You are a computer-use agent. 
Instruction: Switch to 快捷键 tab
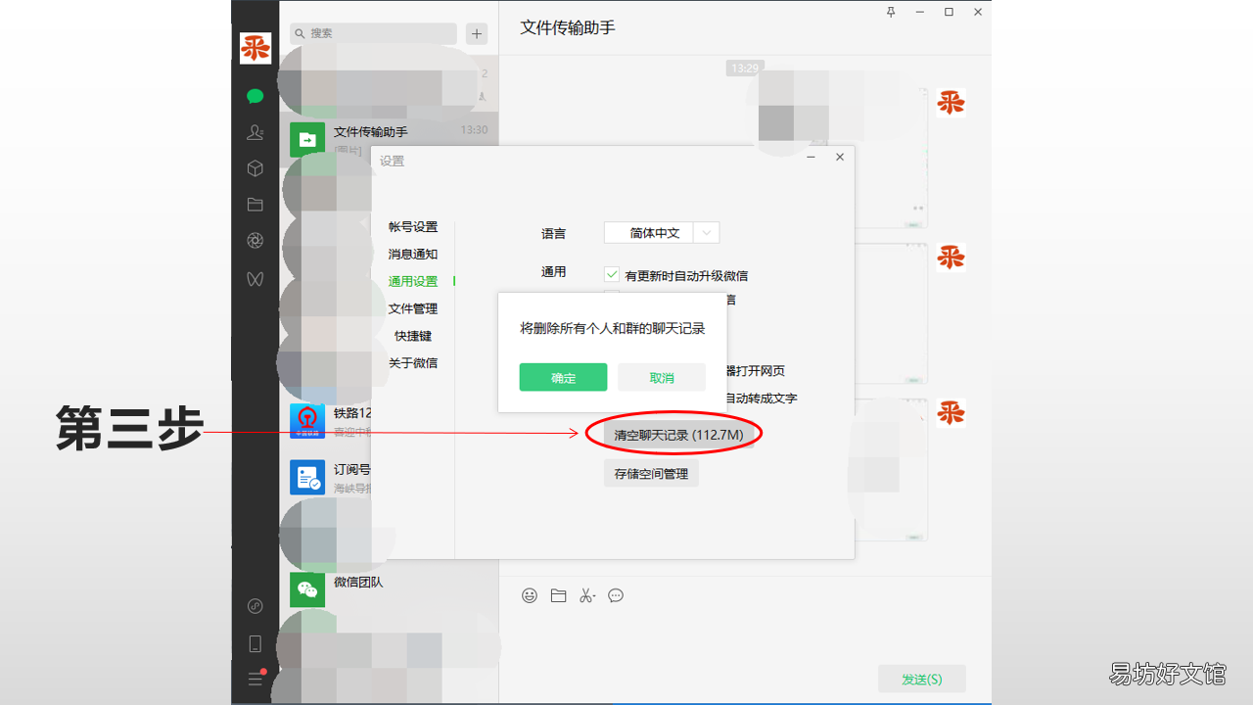click(413, 336)
